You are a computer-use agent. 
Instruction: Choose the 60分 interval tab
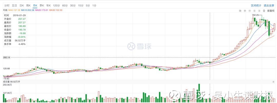[65, 5]
